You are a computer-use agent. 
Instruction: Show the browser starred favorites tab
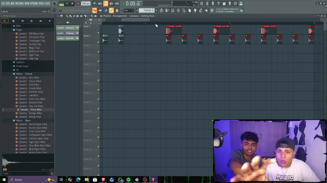[49, 21]
